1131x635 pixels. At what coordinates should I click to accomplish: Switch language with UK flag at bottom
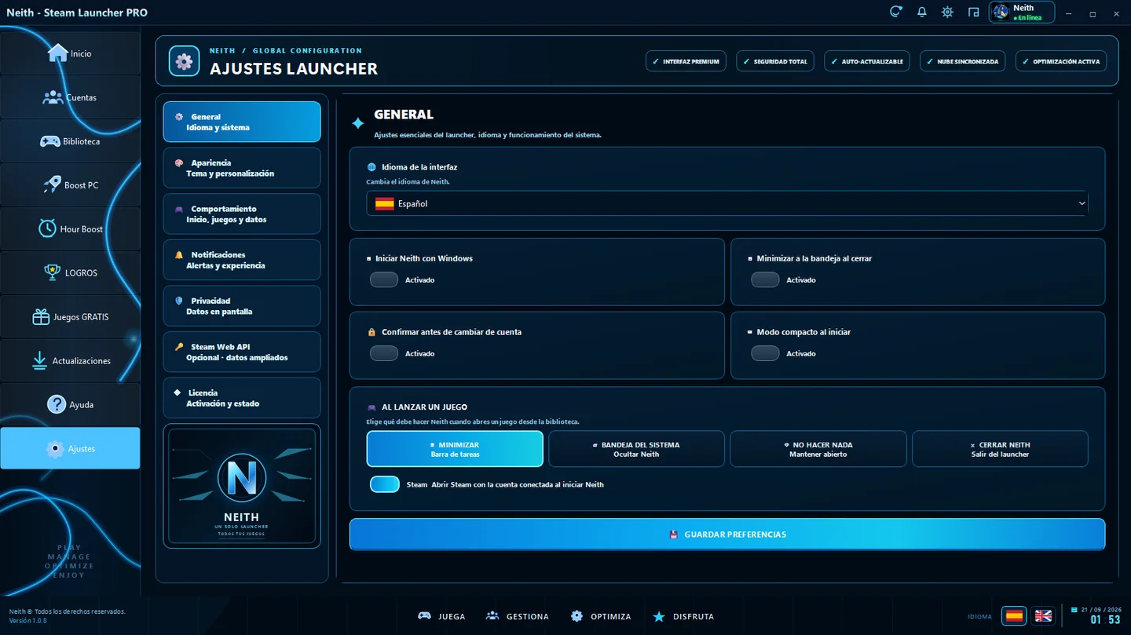click(x=1043, y=616)
